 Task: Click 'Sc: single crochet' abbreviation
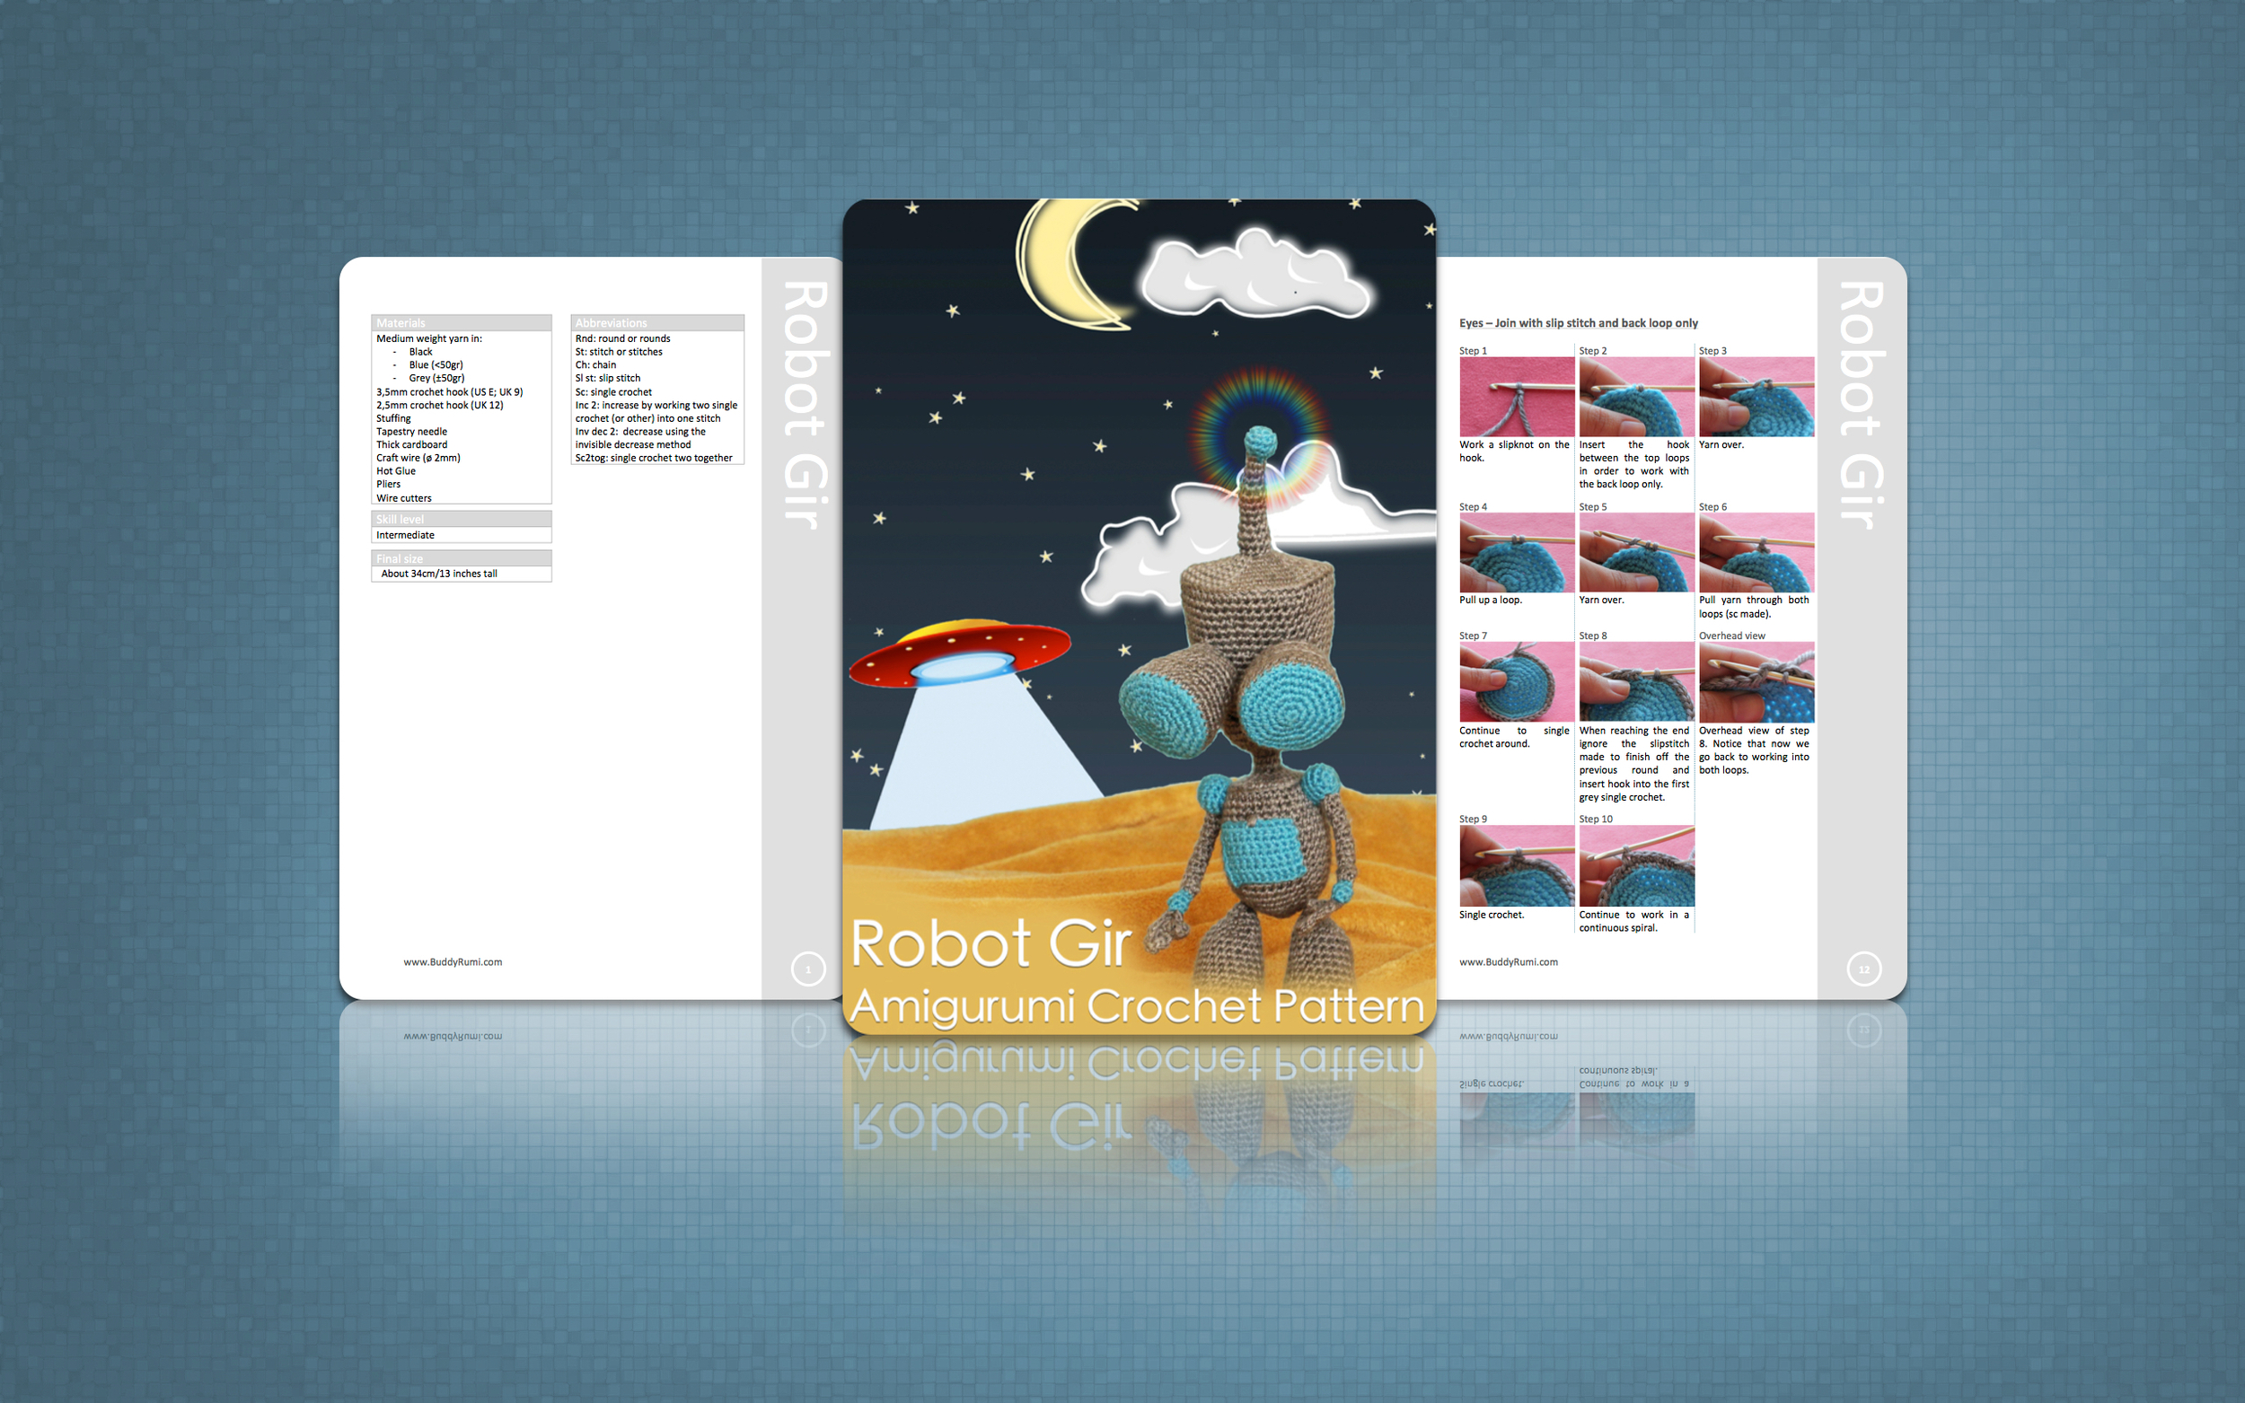pyautogui.click(x=613, y=392)
